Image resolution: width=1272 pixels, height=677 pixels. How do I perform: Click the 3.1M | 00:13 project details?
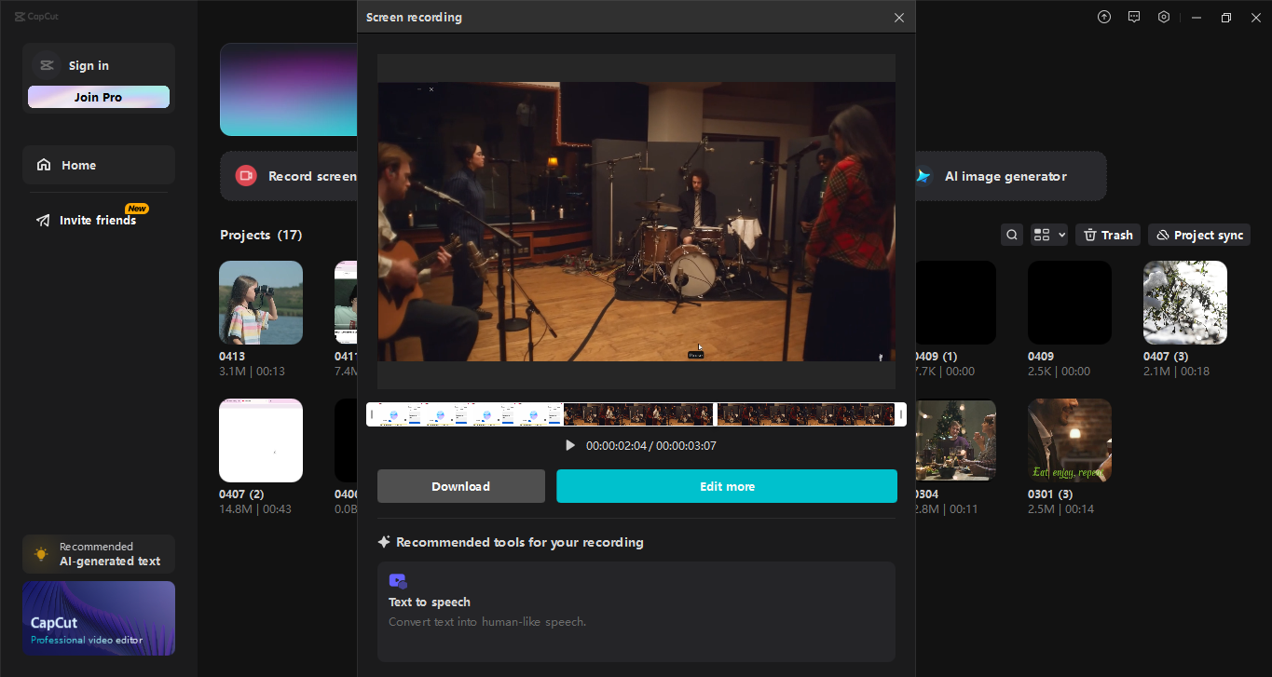click(x=253, y=372)
